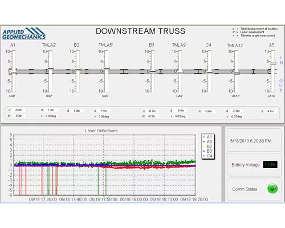The width and height of the screenshot is (285, 228).
Task: Select the B3 gauge slider indicator
Action: tap(153, 72)
